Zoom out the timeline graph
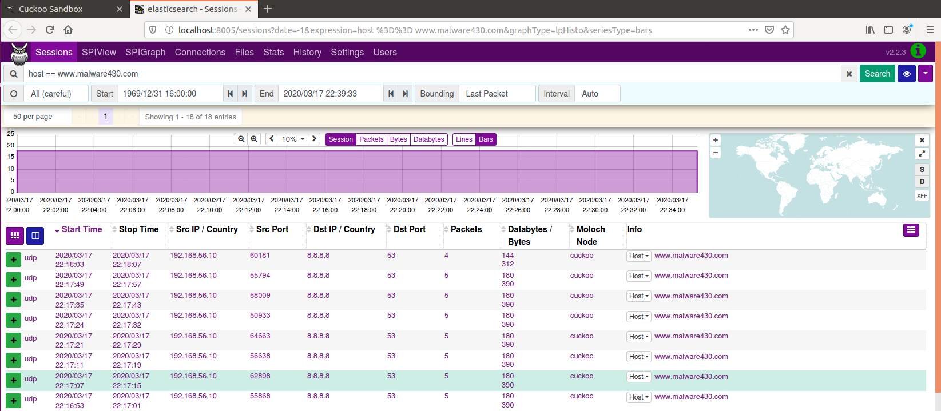This screenshot has height=411, width=941. 241,139
